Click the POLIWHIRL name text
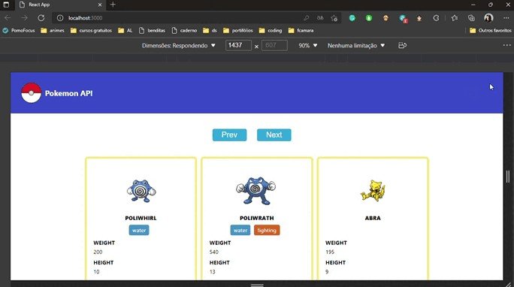Viewport: 514px width, 287px height. pyautogui.click(x=141, y=218)
